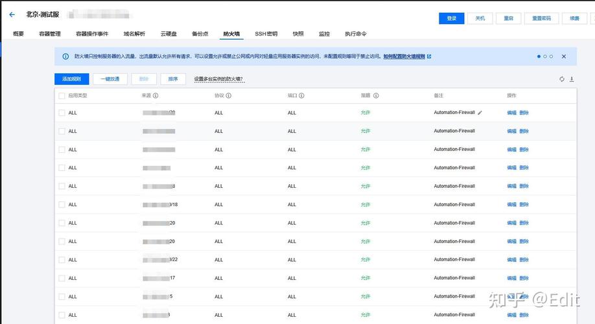
Task: Show info tooltip beside 协议 column header
Action: point(228,96)
